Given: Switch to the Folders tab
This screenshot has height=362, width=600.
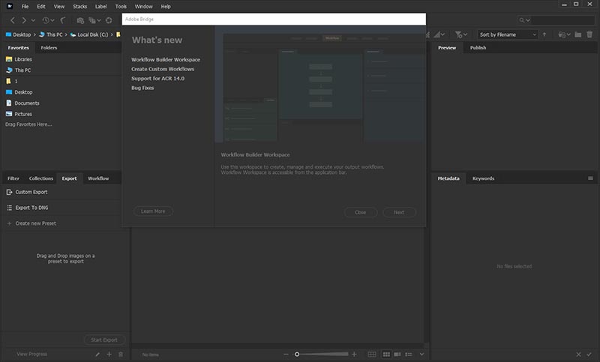Looking at the screenshot, I should tap(49, 48).
